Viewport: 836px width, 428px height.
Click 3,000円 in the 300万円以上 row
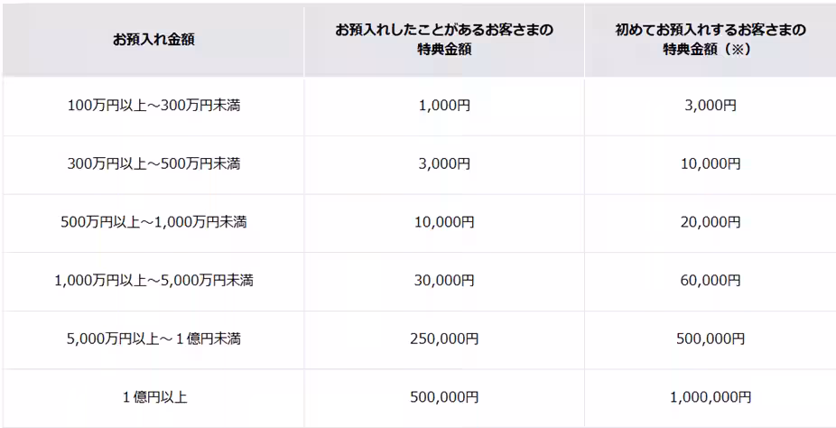(x=444, y=164)
